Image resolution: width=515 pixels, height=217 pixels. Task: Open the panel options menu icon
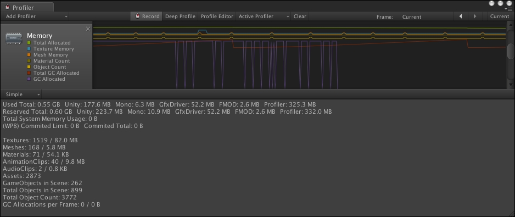tap(510, 9)
